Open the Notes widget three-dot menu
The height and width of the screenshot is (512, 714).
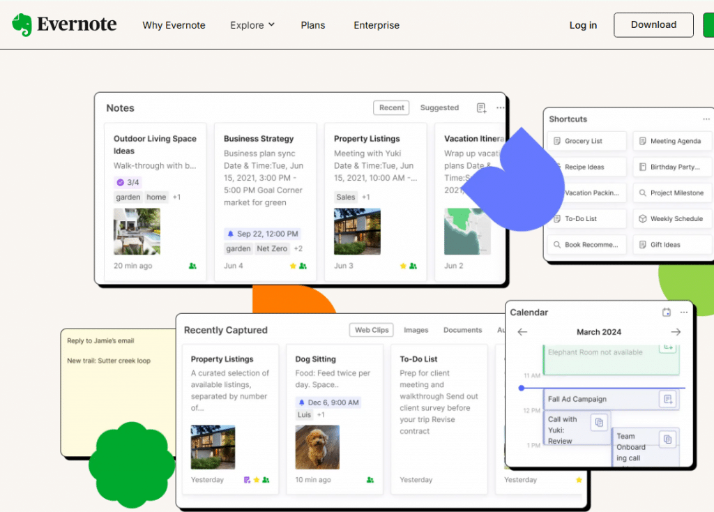(500, 108)
